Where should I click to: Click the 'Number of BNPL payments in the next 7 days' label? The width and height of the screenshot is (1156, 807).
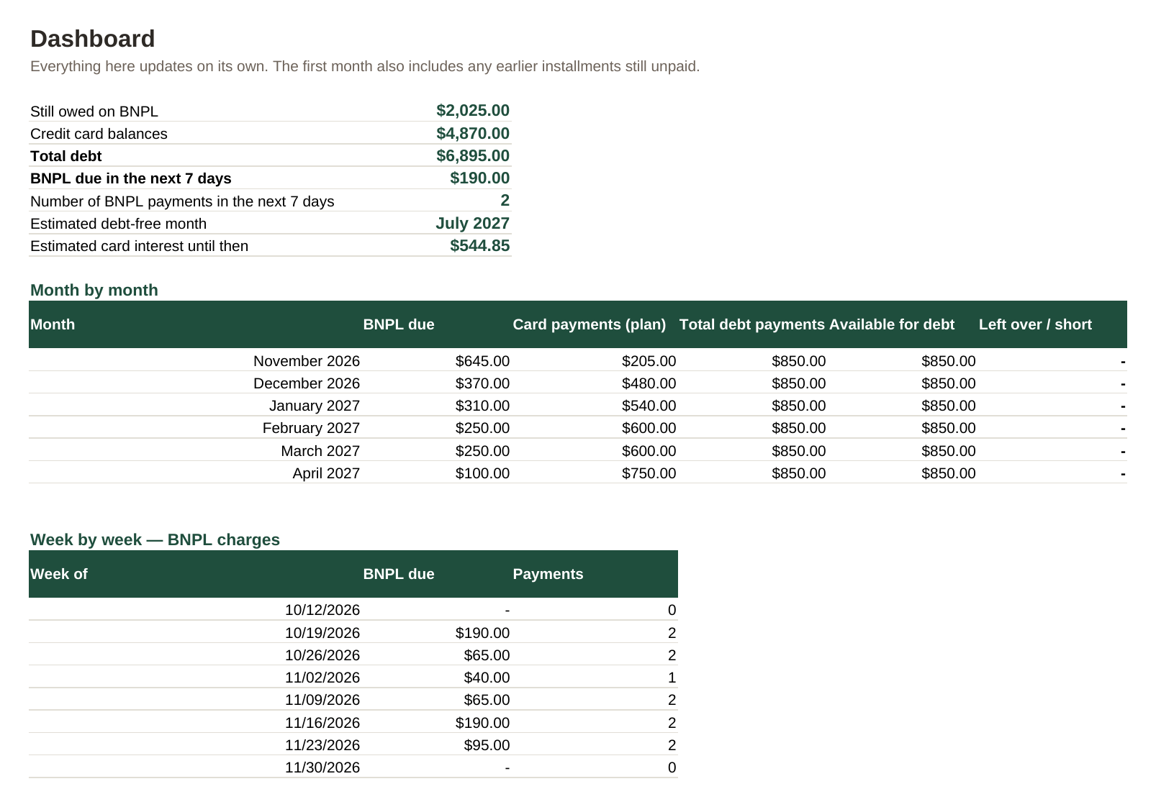tap(182, 201)
